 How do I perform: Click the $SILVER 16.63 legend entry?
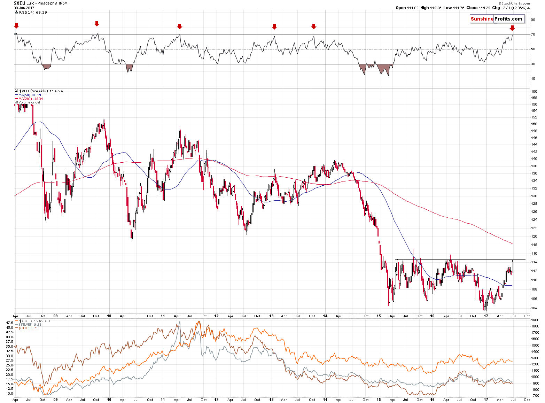(30, 325)
